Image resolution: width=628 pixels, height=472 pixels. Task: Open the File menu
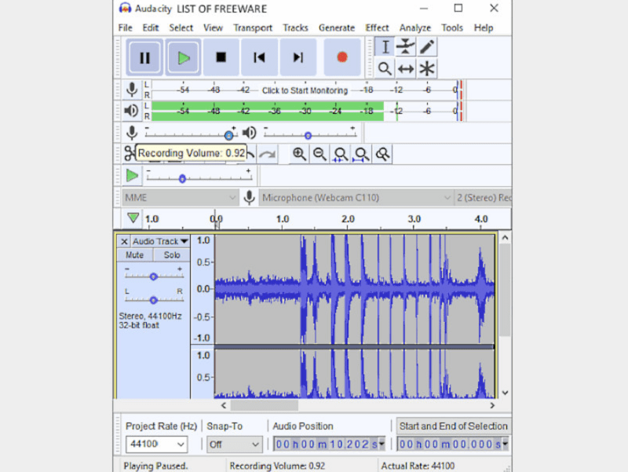125,27
